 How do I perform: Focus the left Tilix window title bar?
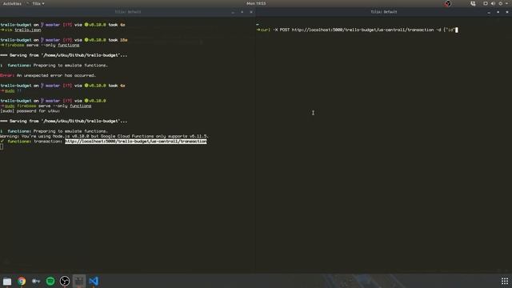point(128,12)
